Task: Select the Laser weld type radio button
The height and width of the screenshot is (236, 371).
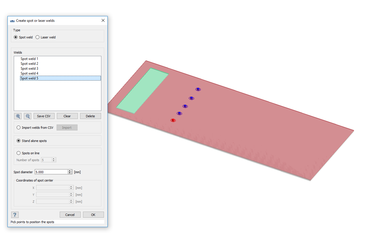Action: click(x=38, y=37)
